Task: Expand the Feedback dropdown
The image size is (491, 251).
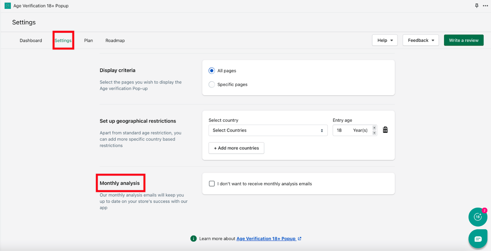Action: [x=421, y=40]
